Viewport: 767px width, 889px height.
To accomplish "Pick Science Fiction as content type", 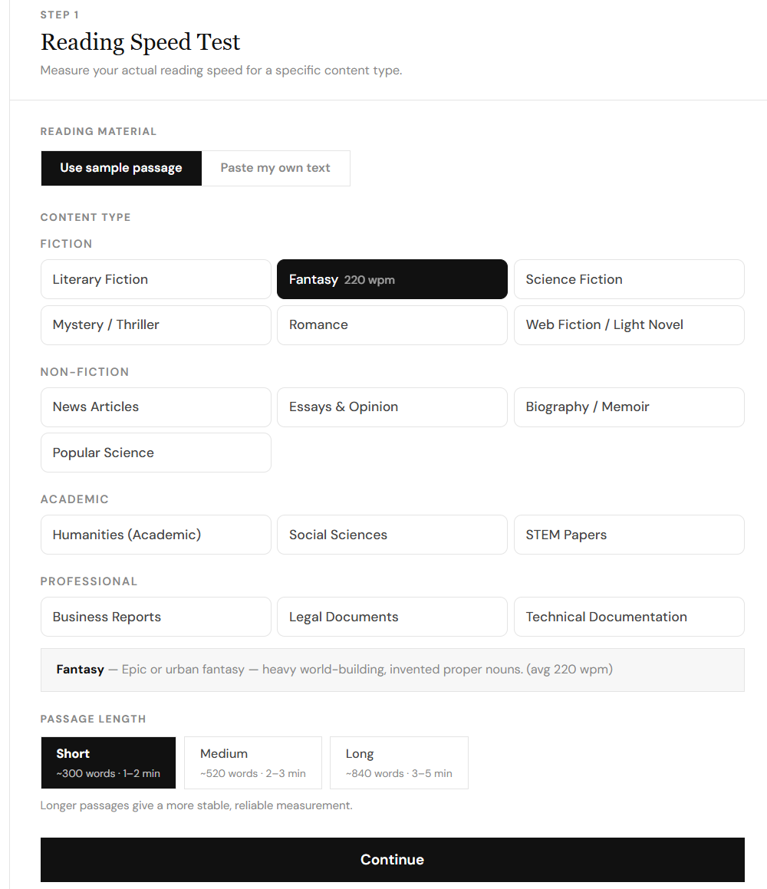I will tap(629, 279).
